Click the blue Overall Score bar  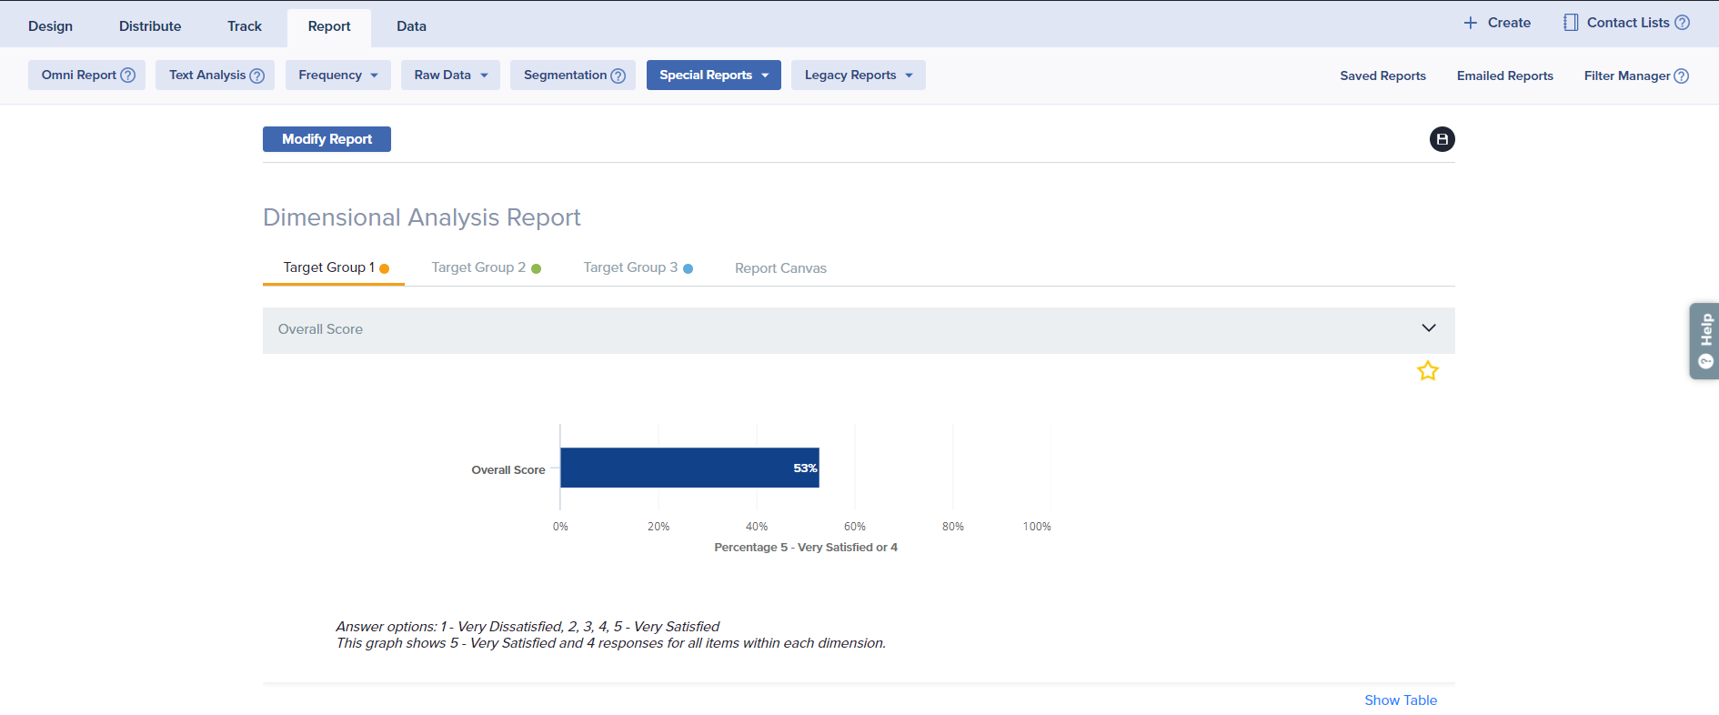(689, 468)
